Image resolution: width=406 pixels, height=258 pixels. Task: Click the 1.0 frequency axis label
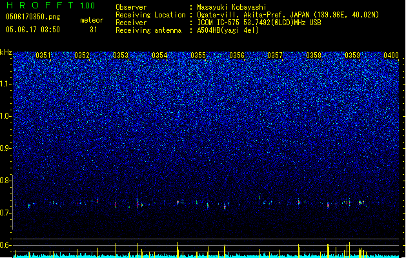(6, 116)
